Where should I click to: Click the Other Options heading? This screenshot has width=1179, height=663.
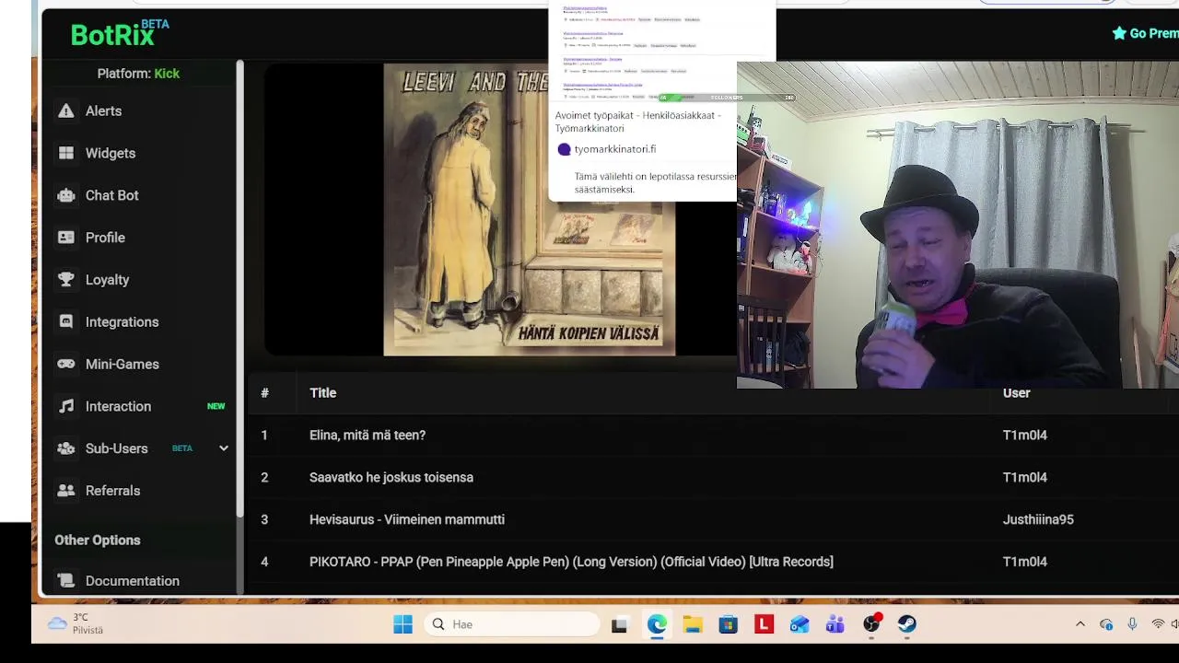98,541
